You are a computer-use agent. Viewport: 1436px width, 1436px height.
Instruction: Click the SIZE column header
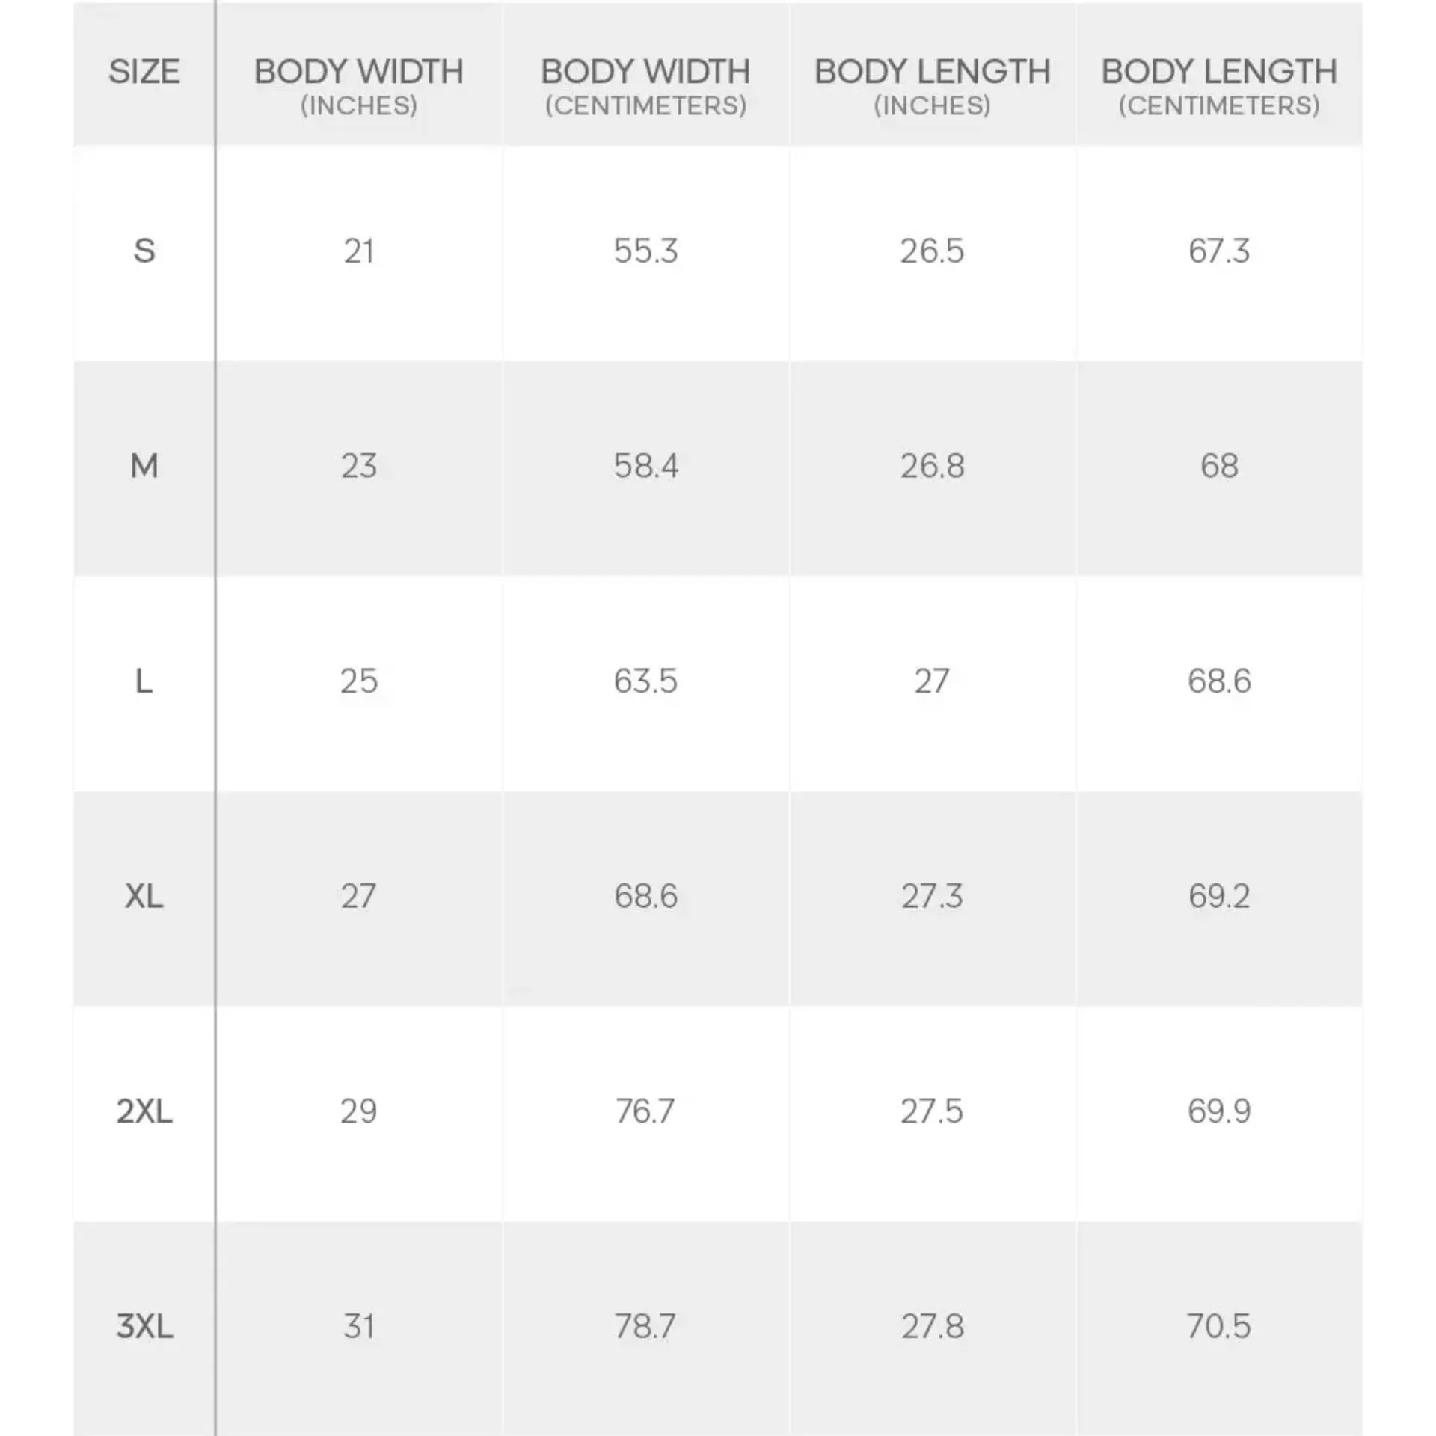tap(144, 72)
